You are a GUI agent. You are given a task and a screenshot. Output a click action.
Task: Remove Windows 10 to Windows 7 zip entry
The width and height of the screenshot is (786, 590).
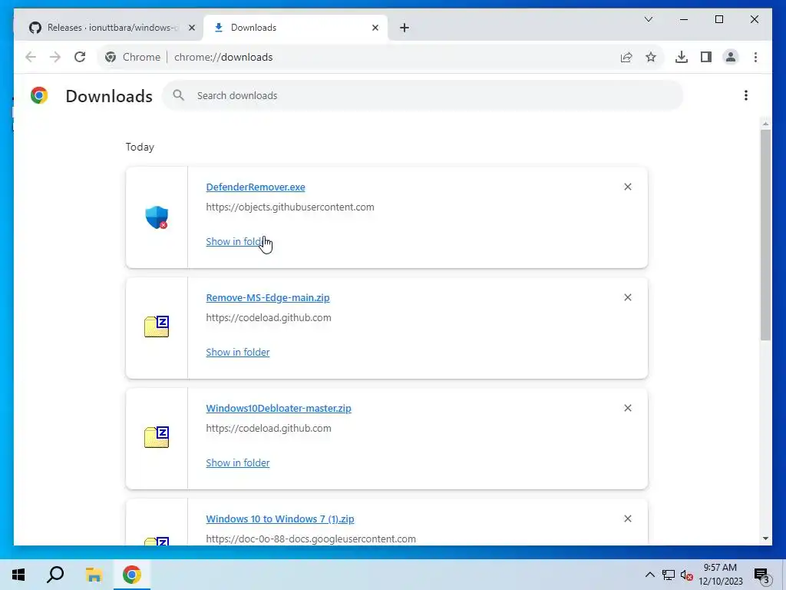[628, 519]
